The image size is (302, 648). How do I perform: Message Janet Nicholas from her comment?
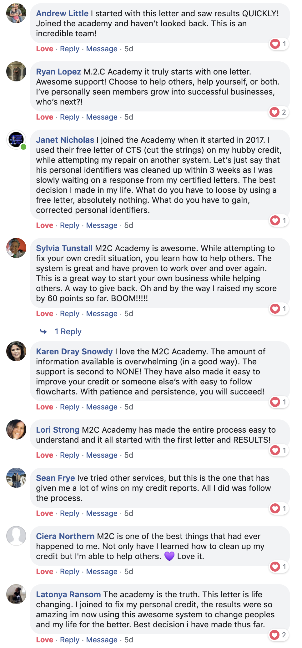102,225
